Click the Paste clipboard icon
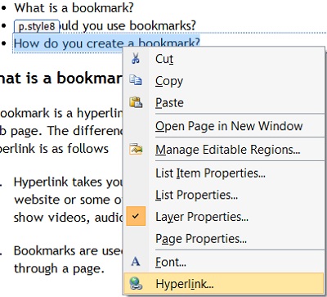The width and height of the screenshot is (327, 297). coord(136,102)
